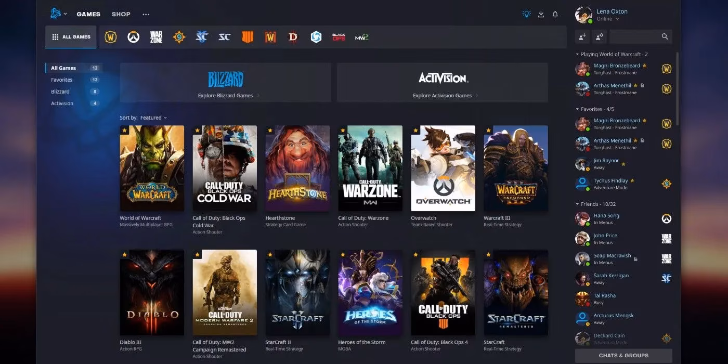Select Activision filter in sidebar
The height and width of the screenshot is (364, 728).
74,103
